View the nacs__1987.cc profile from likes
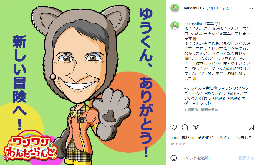Screen dimensions: 260x166 click(182, 138)
